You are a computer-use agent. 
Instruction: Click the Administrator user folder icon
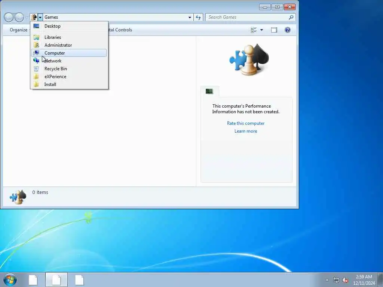point(36,45)
